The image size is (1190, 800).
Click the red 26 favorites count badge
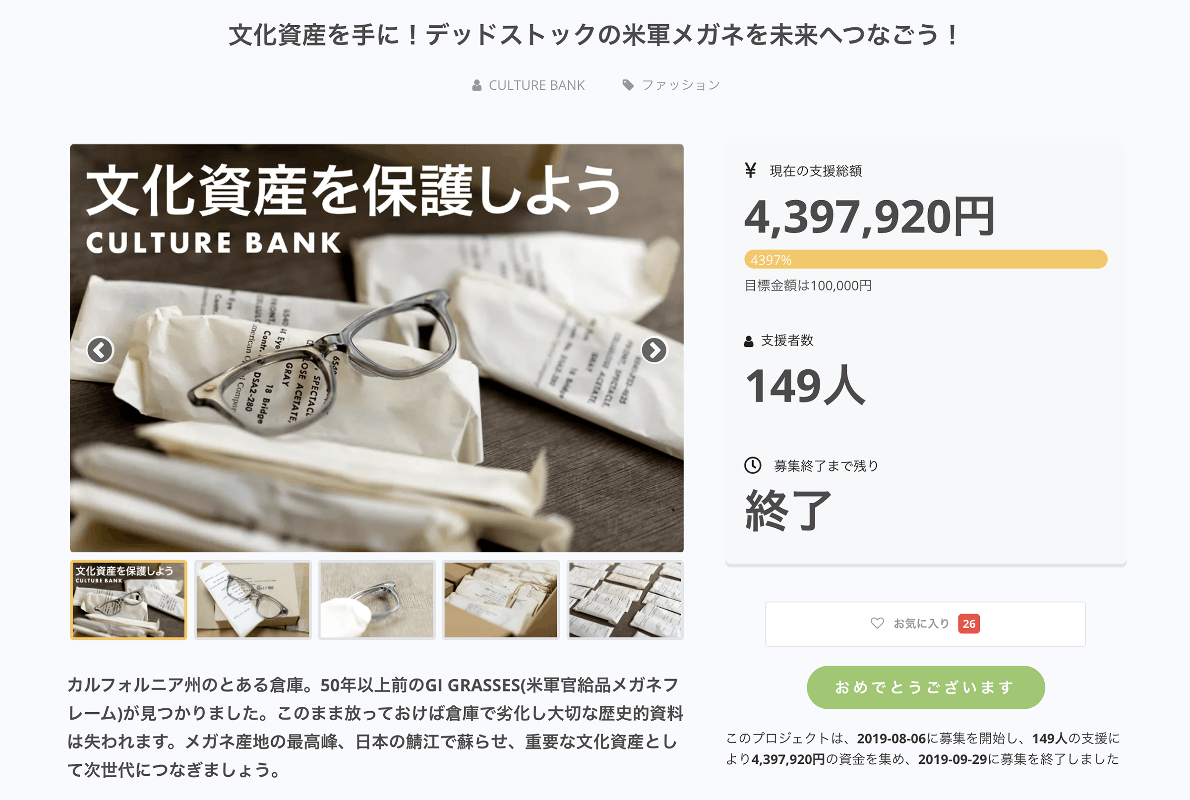tap(968, 624)
